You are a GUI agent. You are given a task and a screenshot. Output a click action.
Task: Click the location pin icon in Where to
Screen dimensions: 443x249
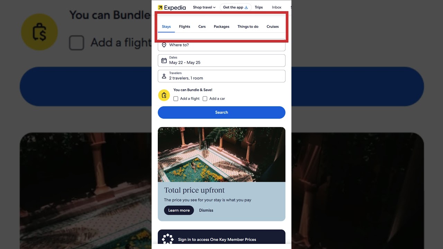tap(164, 45)
